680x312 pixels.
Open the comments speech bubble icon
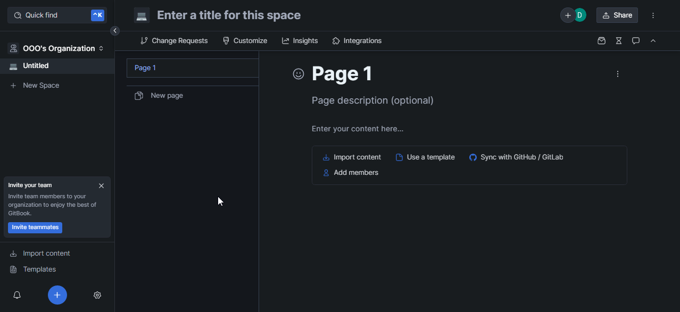pyautogui.click(x=635, y=41)
